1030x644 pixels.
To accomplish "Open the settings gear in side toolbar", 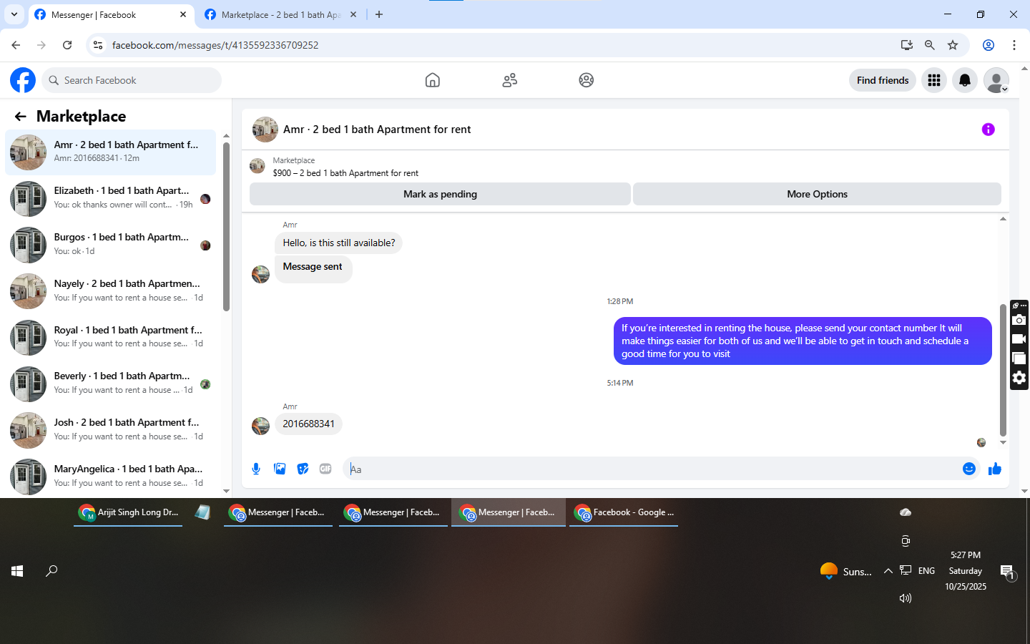I will click(1019, 378).
